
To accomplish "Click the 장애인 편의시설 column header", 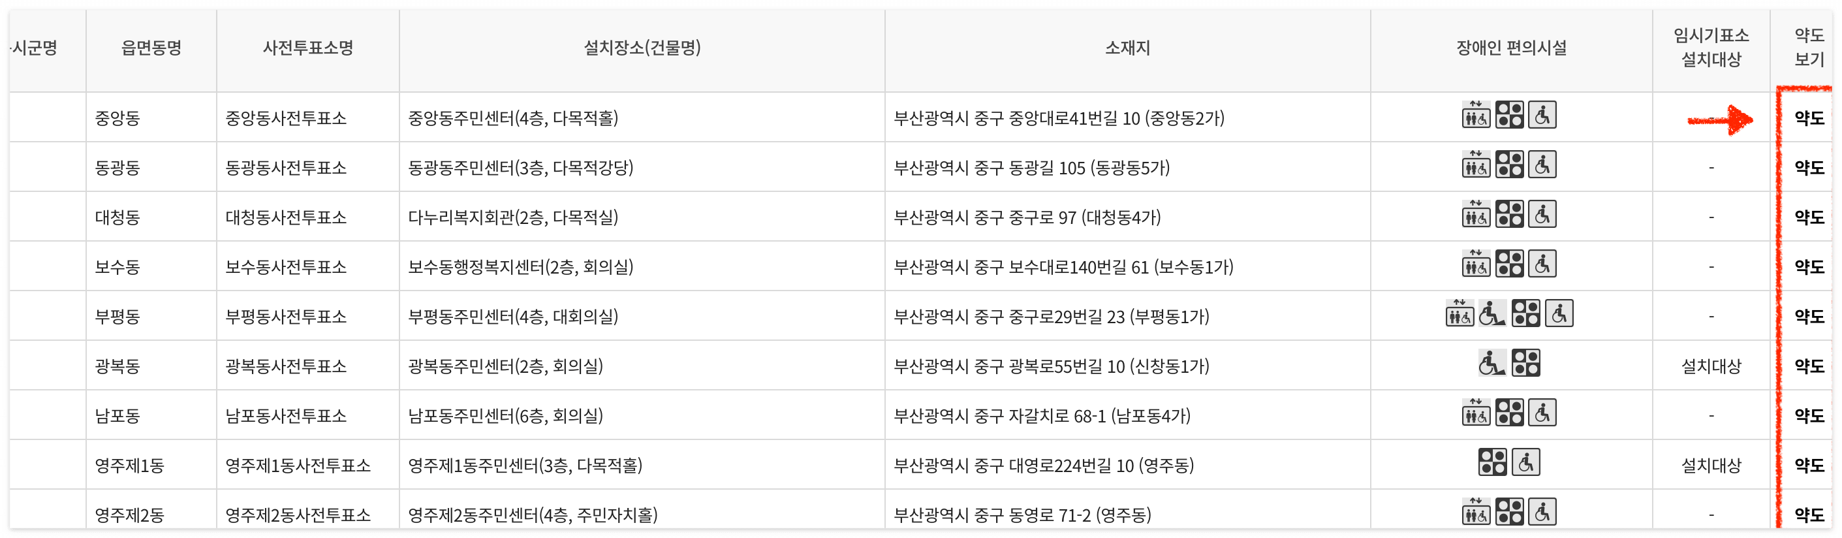I will click(1511, 48).
